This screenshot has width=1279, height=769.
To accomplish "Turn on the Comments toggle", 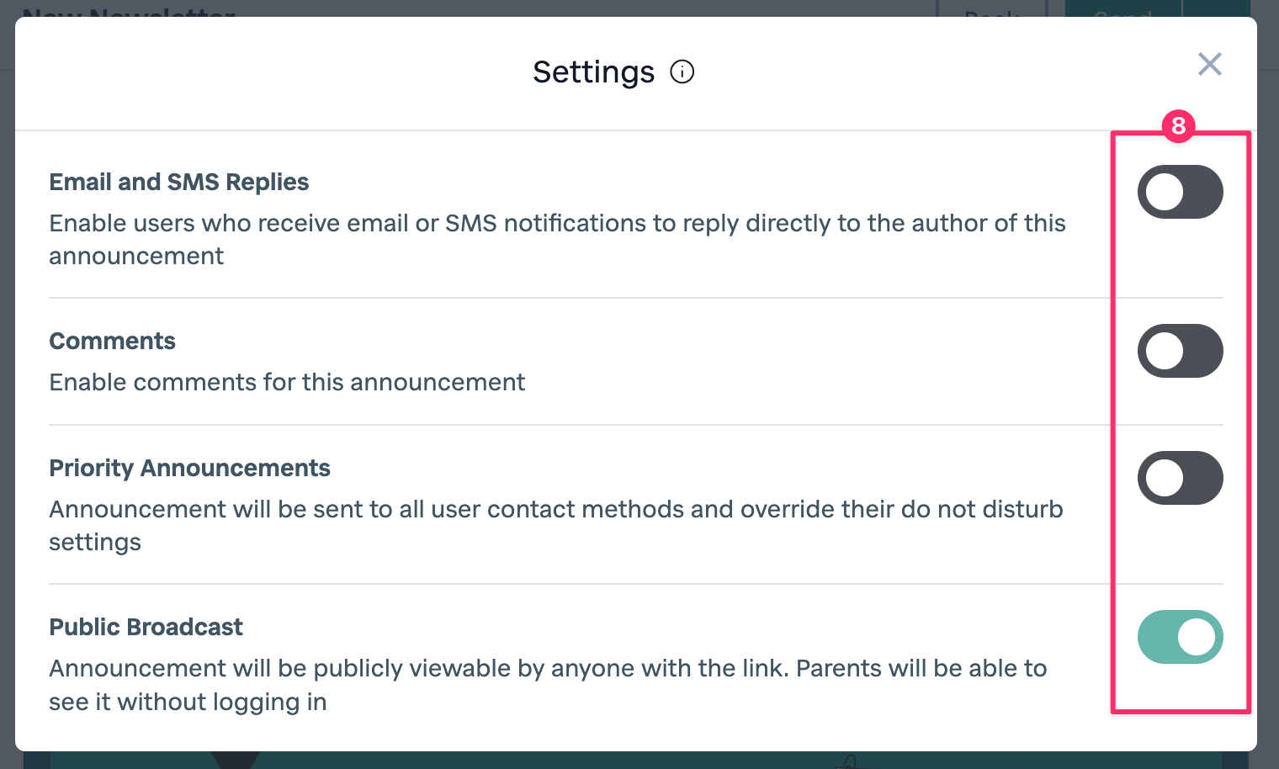I will pos(1180,351).
